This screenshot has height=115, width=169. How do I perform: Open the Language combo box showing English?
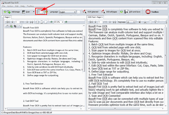(x=68, y=12)
